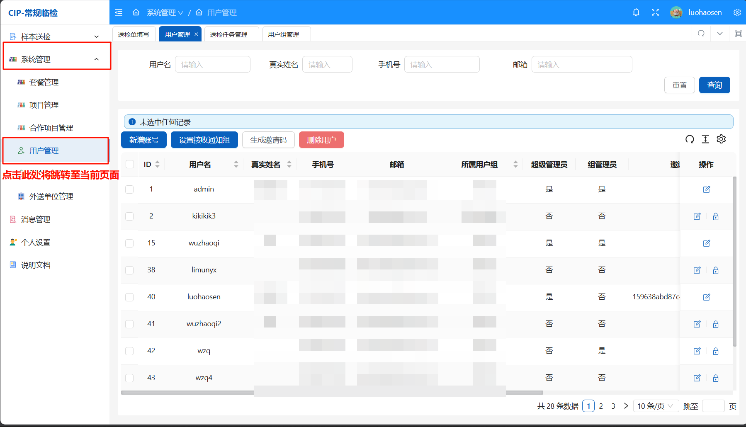Click the notification bell icon

click(x=636, y=12)
